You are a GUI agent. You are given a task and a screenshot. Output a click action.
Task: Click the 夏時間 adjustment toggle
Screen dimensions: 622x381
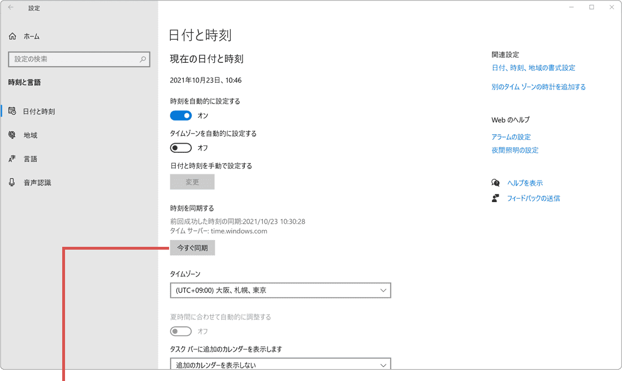[181, 331]
